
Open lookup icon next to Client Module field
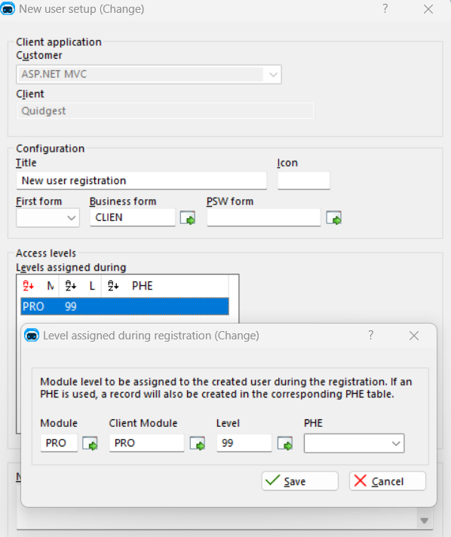click(x=198, y=443)
